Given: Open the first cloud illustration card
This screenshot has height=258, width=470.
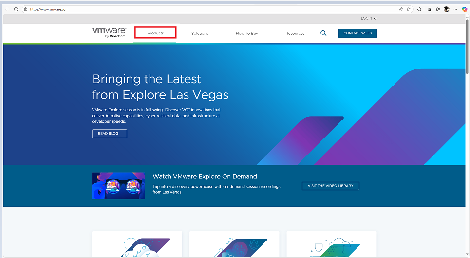Looking at the screenshot, I should (137, 244).
